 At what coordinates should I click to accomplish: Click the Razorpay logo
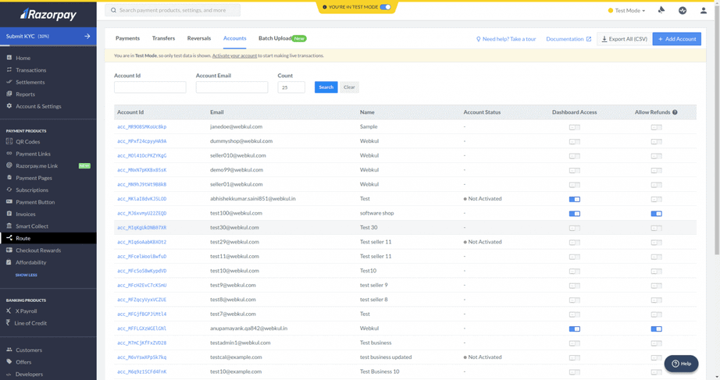point(48,14)
